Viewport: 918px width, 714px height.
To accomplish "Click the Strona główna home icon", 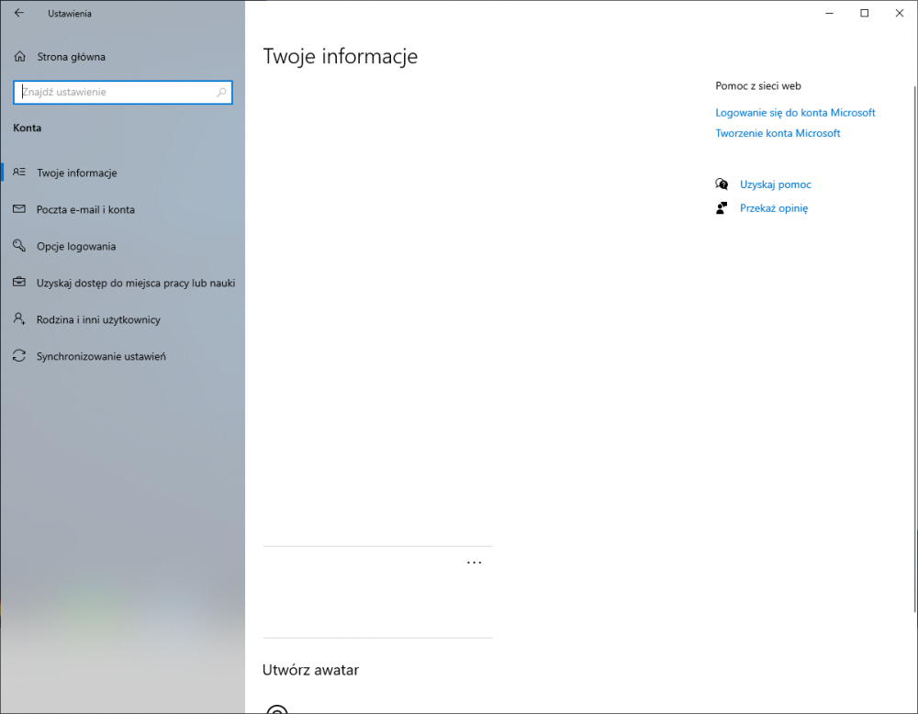I will point(18,56).
